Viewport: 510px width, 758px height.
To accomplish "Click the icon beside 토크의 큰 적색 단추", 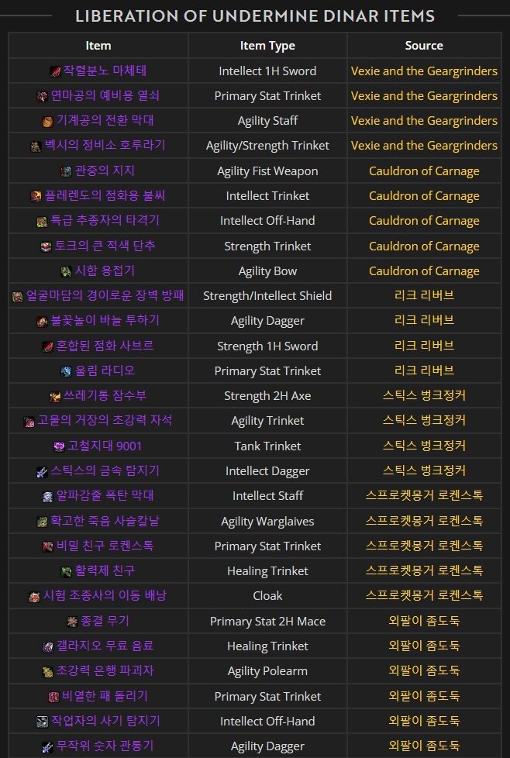I will pyautogui.click(x=46, y=246).
